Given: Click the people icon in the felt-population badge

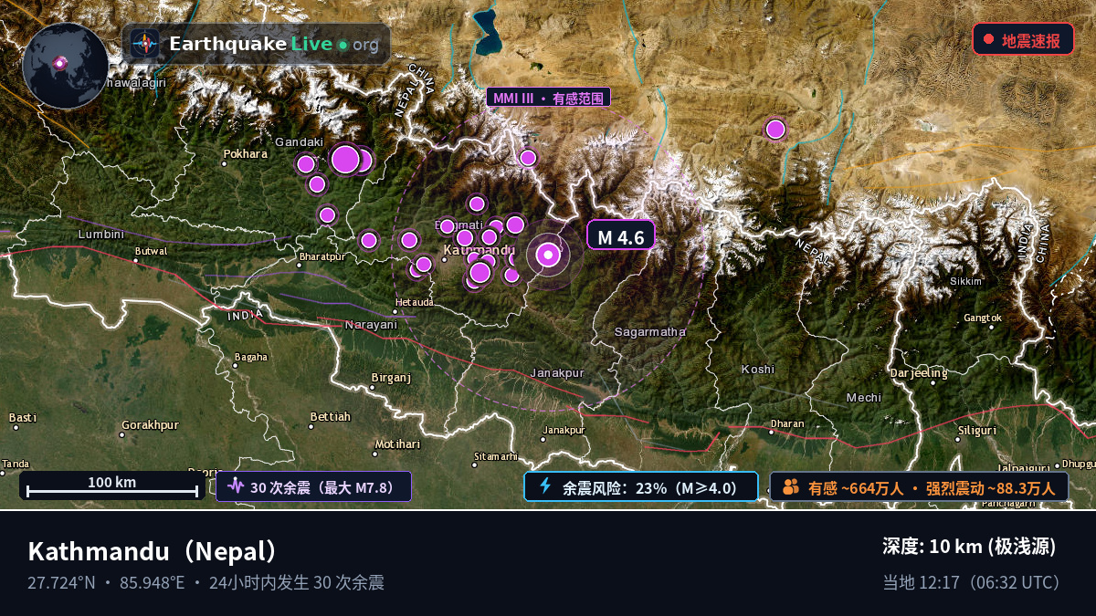Looking at the screenshot, I should (791, 486).
